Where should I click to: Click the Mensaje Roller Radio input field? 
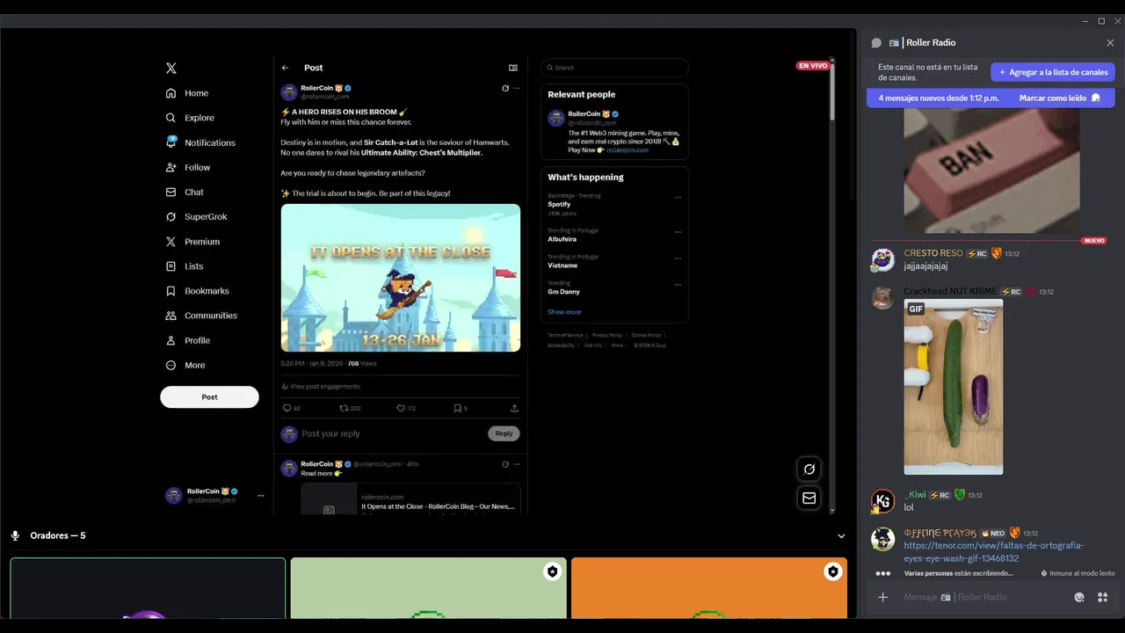(x=984, y=598)
